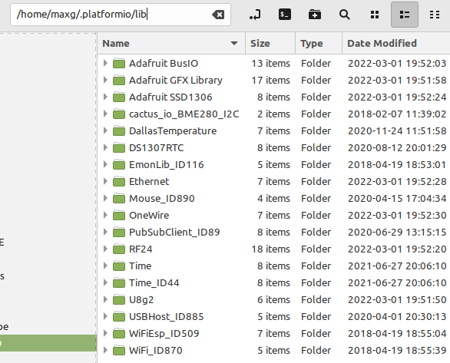Open the file search tool
Image resolution: width=450 pixels, height=363 pixels.
(x=344, y=15)
